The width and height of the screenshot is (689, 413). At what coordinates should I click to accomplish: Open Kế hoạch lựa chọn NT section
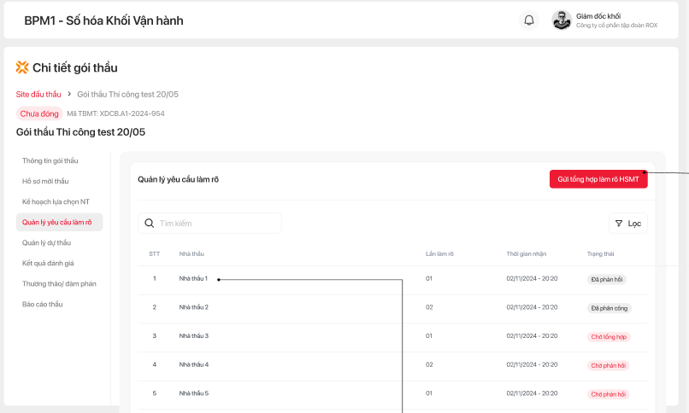[56, 201]
